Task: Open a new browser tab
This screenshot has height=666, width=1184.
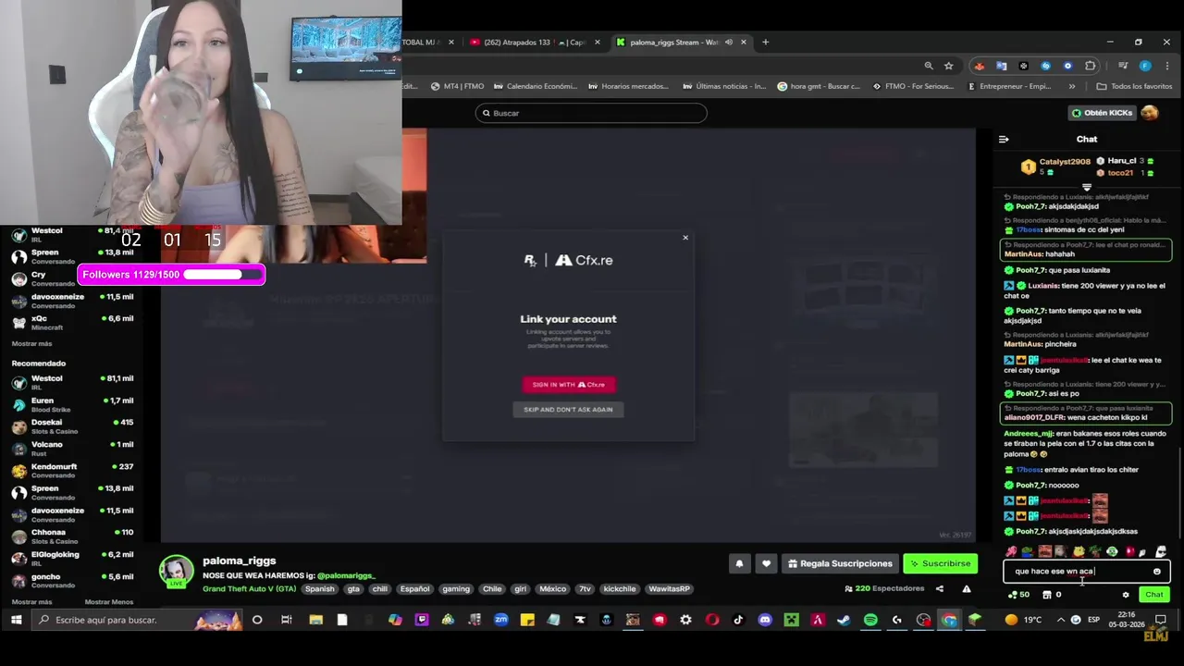Action: point(765,42)
